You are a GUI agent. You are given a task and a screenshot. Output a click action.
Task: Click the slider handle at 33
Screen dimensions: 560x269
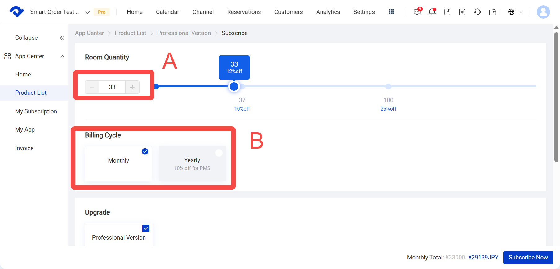click(x=234, y=86)
